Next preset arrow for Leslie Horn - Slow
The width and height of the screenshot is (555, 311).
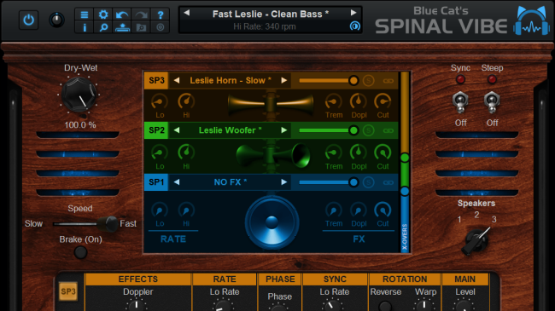click(x=283, y=81)
